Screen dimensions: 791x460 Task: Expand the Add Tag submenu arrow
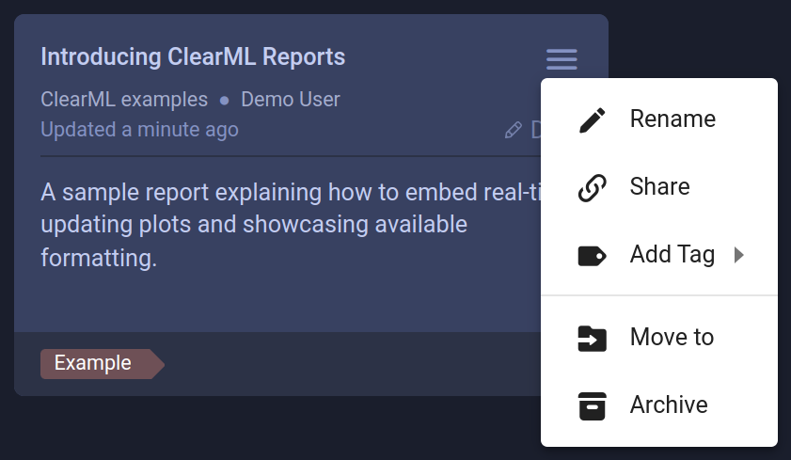pyautogui.click(x=739, y=255)
